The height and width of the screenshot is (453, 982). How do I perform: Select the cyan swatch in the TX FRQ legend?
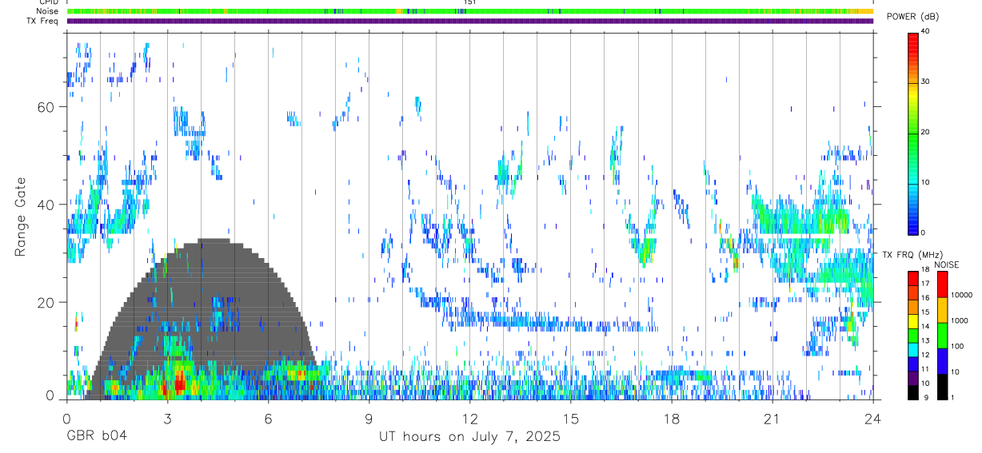click(912, 350)
